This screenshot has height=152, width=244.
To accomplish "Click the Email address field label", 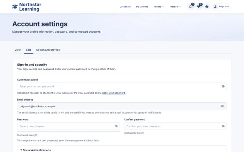I will 25,100.
